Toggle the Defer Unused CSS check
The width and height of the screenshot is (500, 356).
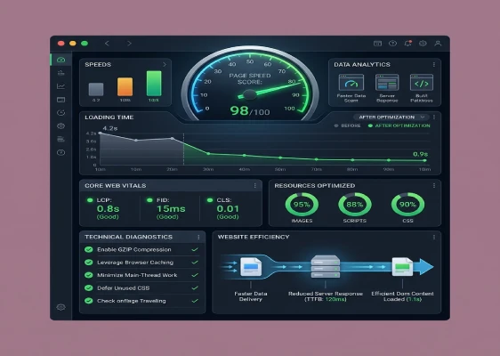click(x=89, y=287)
